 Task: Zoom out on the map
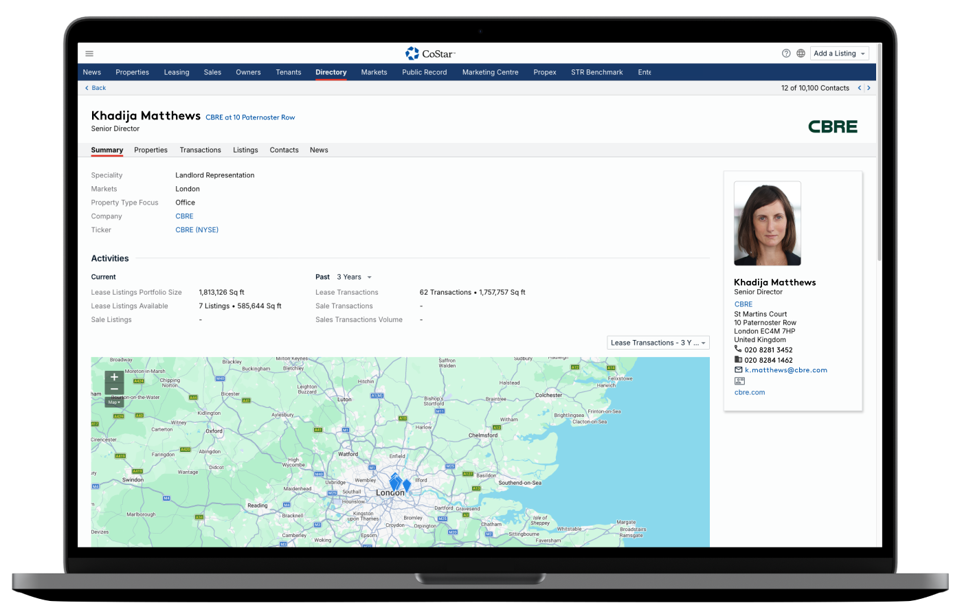point(114,389)
